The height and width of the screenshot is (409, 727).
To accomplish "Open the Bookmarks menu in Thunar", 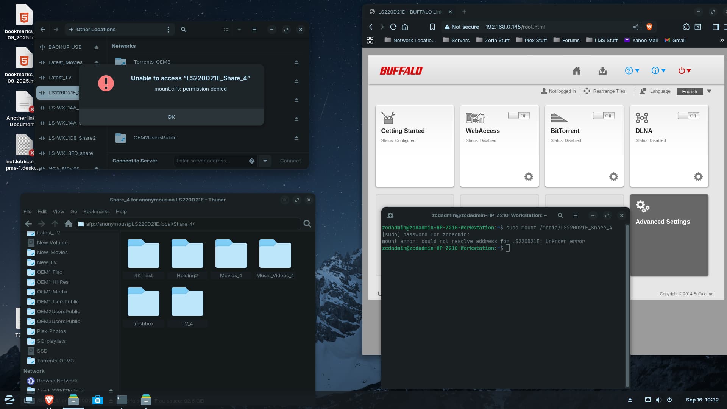I will 96,211.
